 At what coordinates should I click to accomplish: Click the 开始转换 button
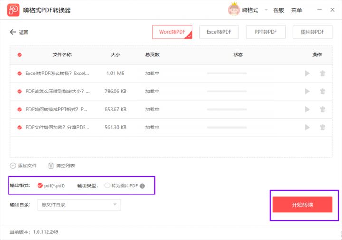[303, 204]
